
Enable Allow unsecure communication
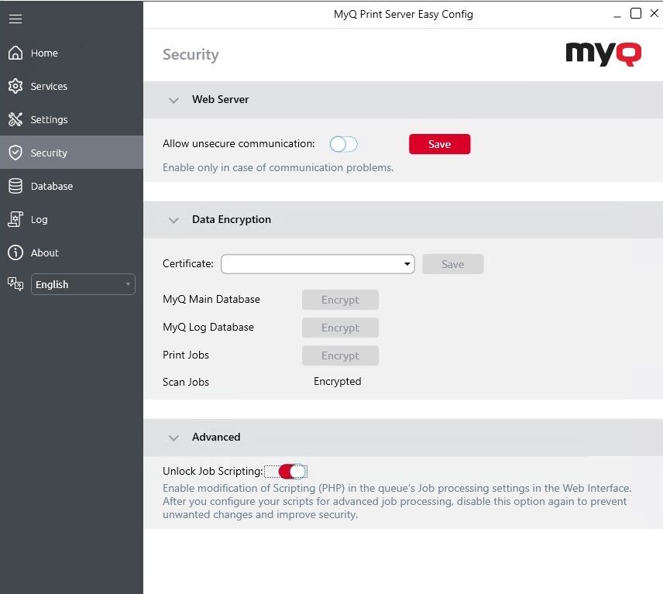pos(343,143)
